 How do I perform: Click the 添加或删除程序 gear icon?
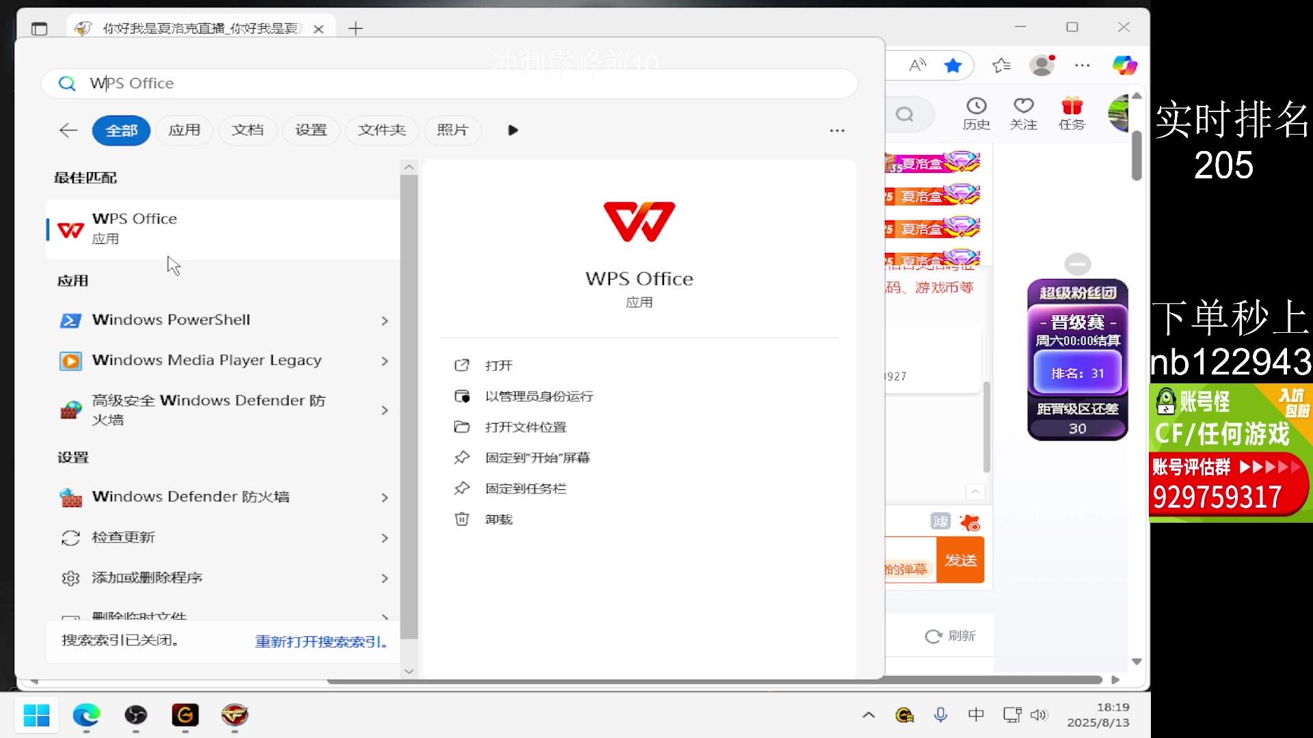coord(70,578)
